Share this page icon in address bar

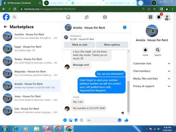(149, 9)
